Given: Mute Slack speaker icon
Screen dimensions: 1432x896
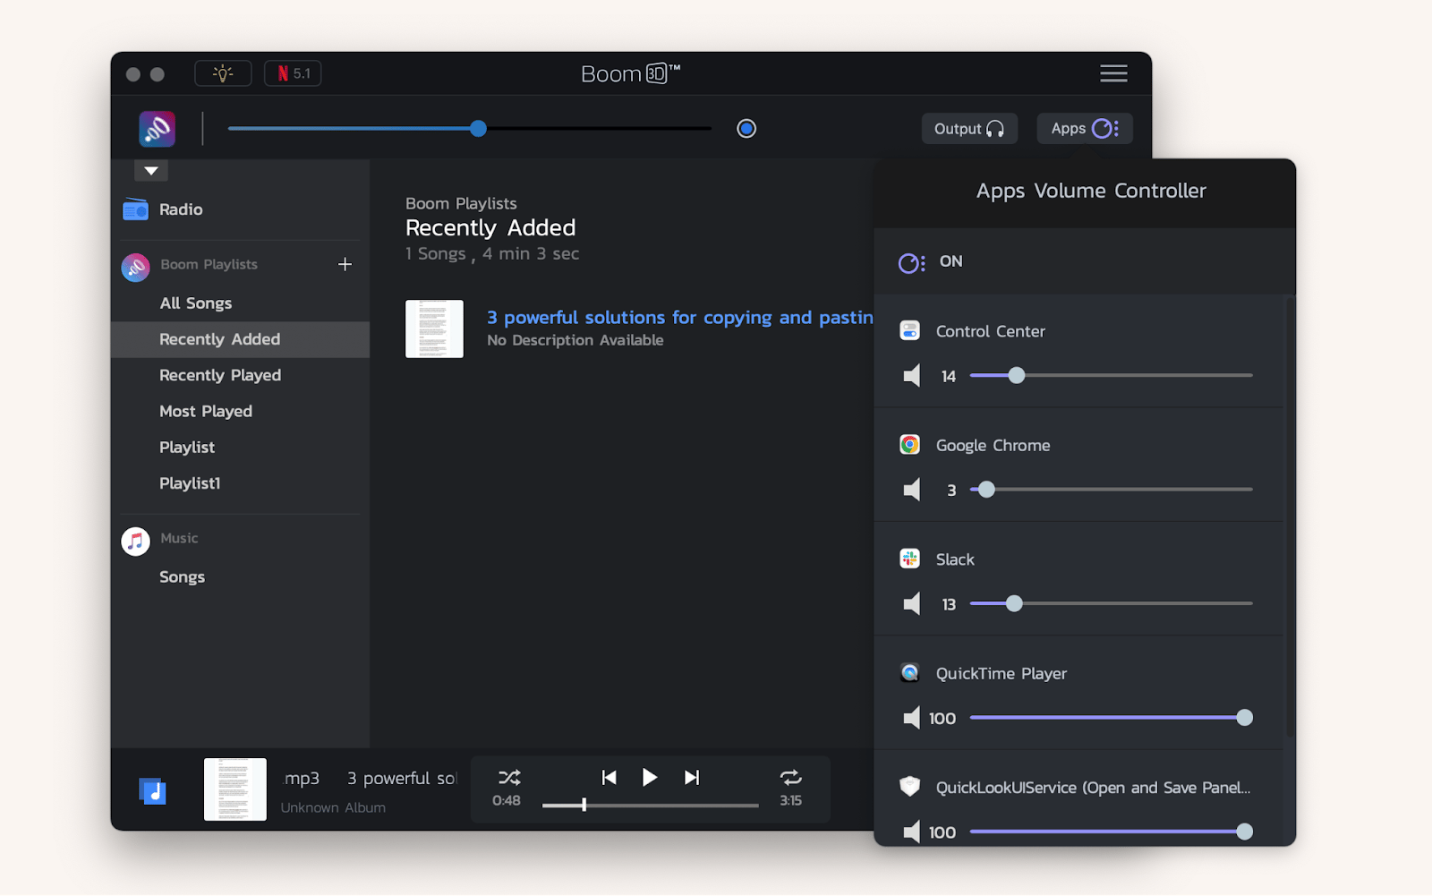Looking at the screenshot, I should [x=911, y=604].
